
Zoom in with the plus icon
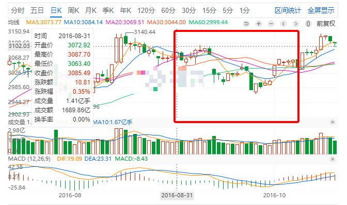click(259, 24)
